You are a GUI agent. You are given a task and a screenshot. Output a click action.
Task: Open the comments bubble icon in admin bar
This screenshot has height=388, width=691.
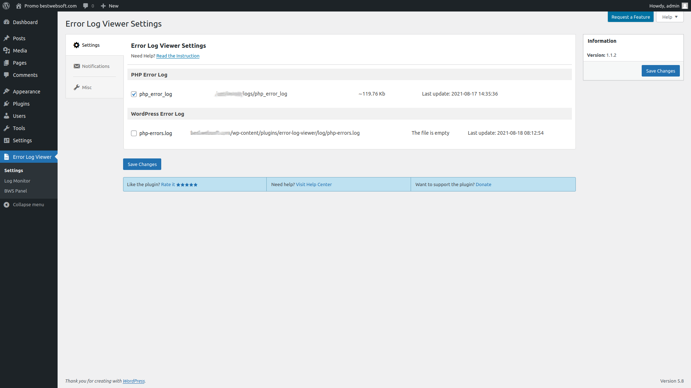pos(86,6)
